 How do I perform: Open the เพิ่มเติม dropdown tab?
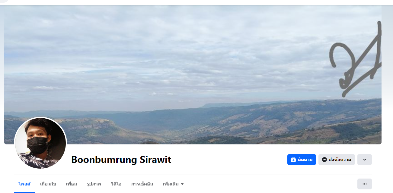point(173,184)
